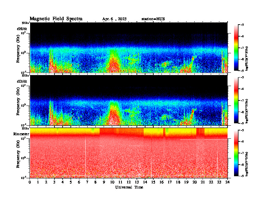
Task: Click the "station=HUS" label
Action: coord(153,19)
